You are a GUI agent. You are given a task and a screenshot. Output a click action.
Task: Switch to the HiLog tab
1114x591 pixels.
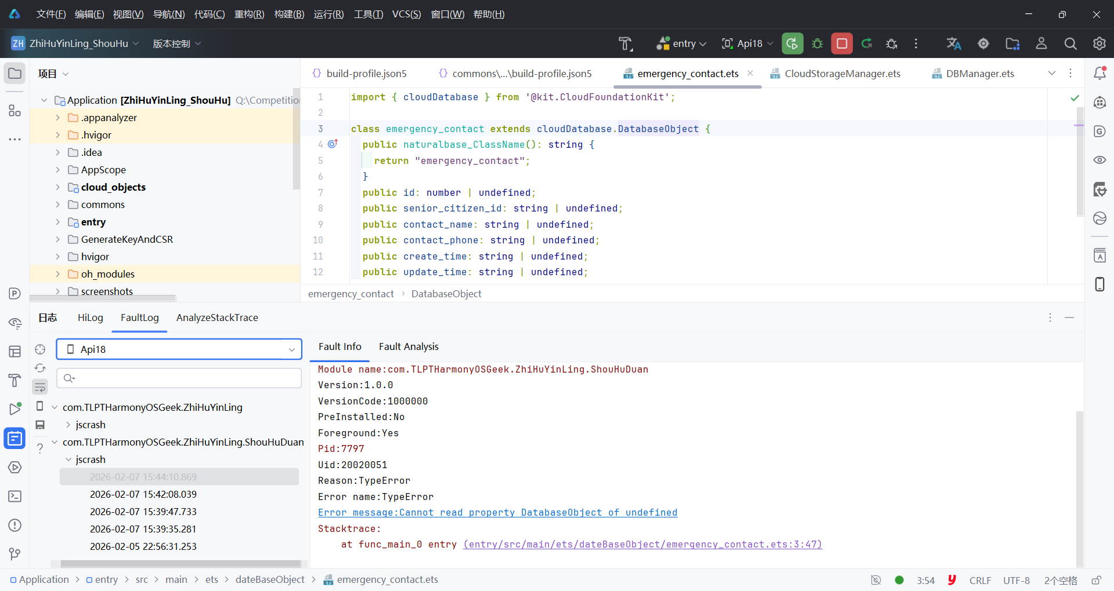point(90,318)
